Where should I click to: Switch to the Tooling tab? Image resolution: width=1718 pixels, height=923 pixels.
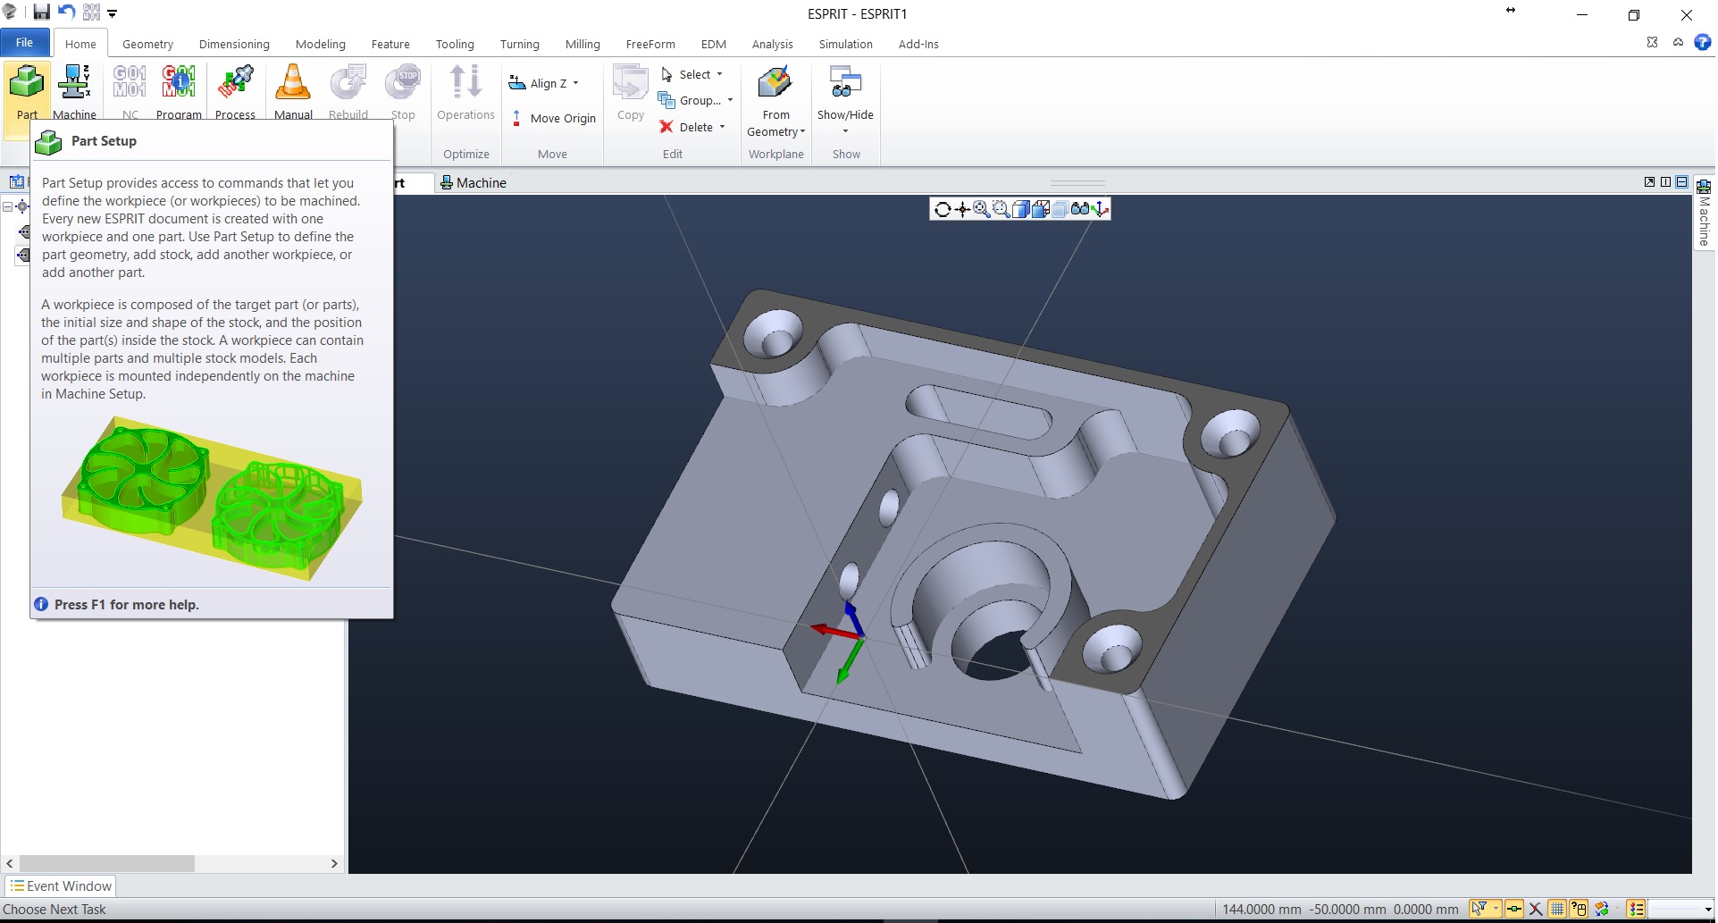455,44
